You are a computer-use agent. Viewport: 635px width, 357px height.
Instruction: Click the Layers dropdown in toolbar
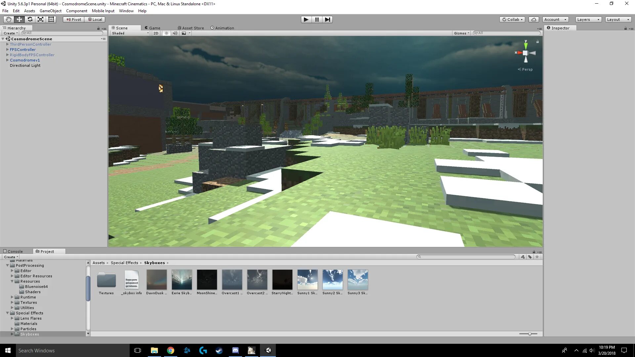[588, 19]
